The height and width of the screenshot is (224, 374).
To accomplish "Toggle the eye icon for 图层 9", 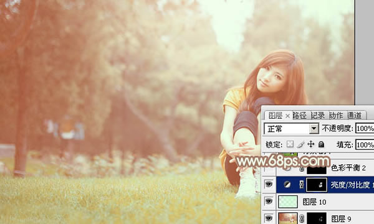I will (x=269, y=218).
